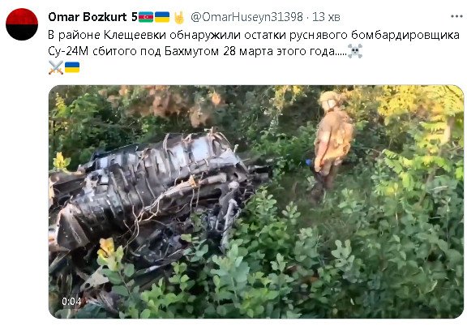The height and width of the screenshot is (326, 467).
Task: Click the 0:04 video duration label
Action: [x=71, y=302]
